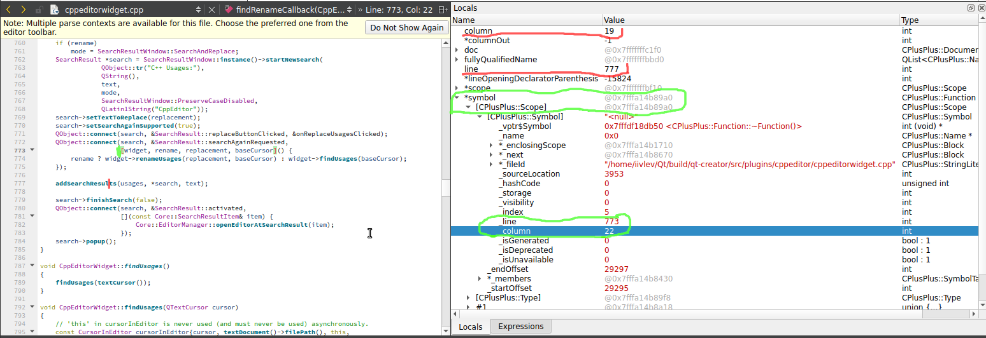Open the cppeditorwidget.cpp open documents dropdown
Viewport: 986px width, 338px height.
point(198,10)
